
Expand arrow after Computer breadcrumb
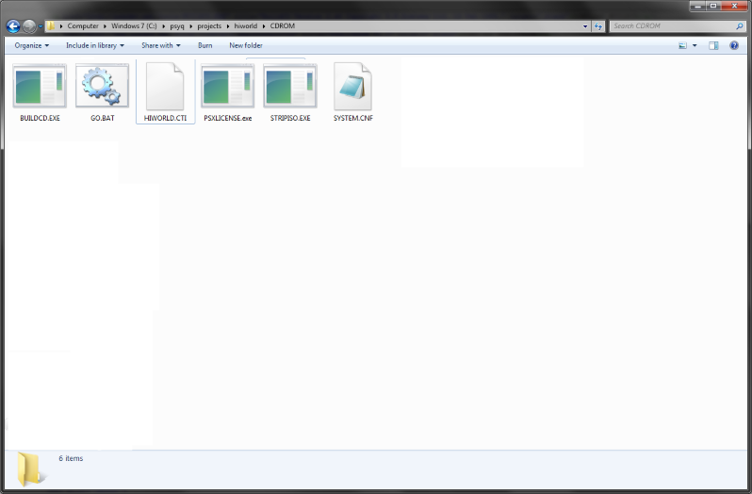click(x=105, y=26)
